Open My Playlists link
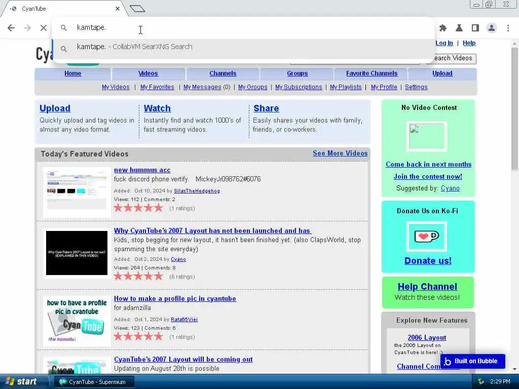 (346, 87)
